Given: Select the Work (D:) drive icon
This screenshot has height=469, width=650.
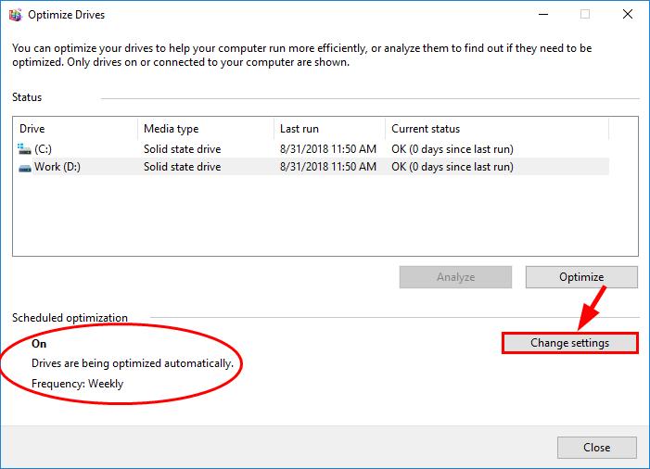Looking at the screenshot, I should coord(25,168).
